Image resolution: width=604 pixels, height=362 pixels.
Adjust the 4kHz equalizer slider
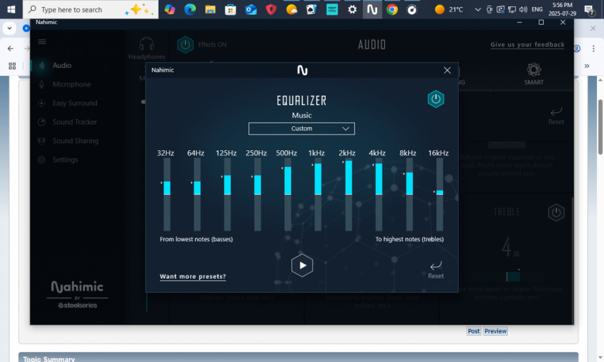[379, 195]
